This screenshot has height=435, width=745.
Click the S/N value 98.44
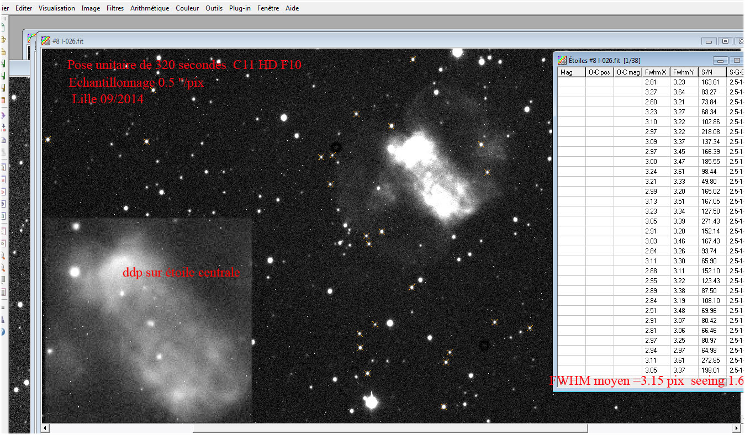point(714,172)
